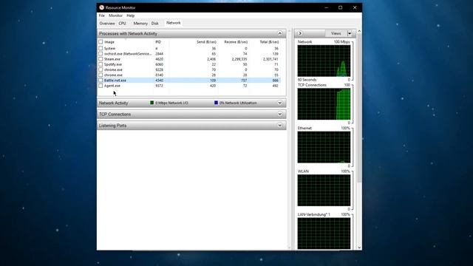473x266 pixels.
Task: Click the graph pane vertical scrollbar thumb
Action: pyautogui.click(x=359, y=109)
